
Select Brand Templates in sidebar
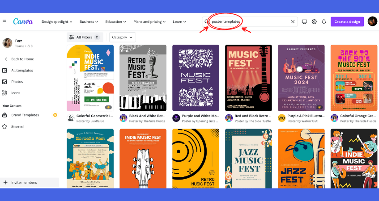click(25, 115)
